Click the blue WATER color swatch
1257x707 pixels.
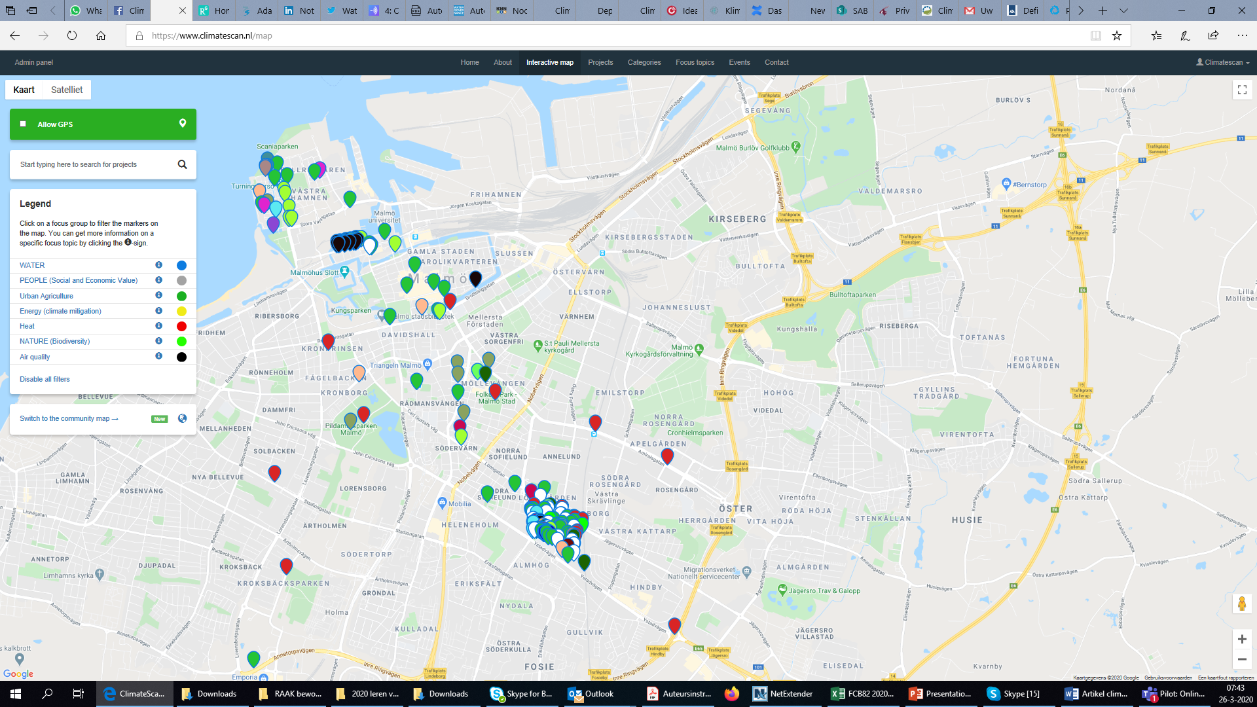coord(181,265)
